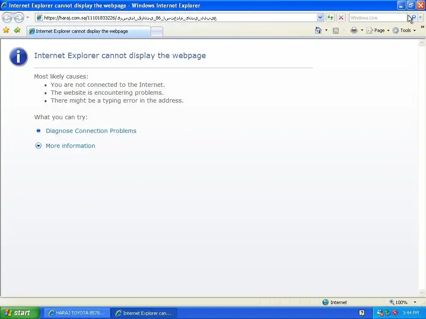Open a new blank tab
The image size is (426, 319).
157,32
